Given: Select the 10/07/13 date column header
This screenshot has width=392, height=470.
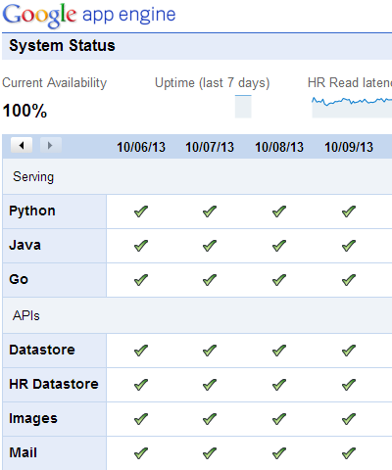Looking at the screenshot, I should [210, 147].
